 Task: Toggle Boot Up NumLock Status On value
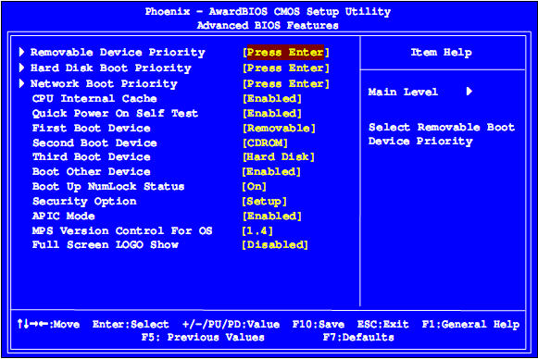255,186
